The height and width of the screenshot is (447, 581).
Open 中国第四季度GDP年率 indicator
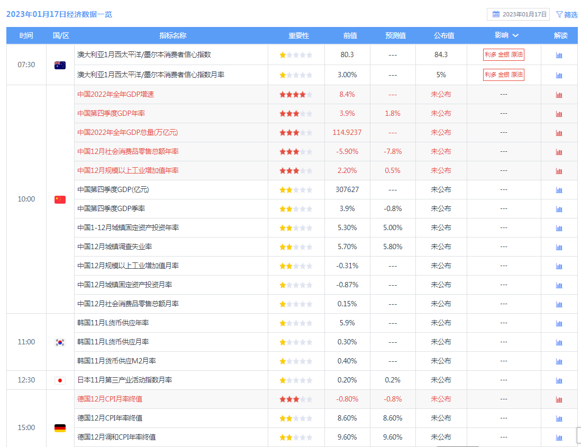tap(111, 113)
